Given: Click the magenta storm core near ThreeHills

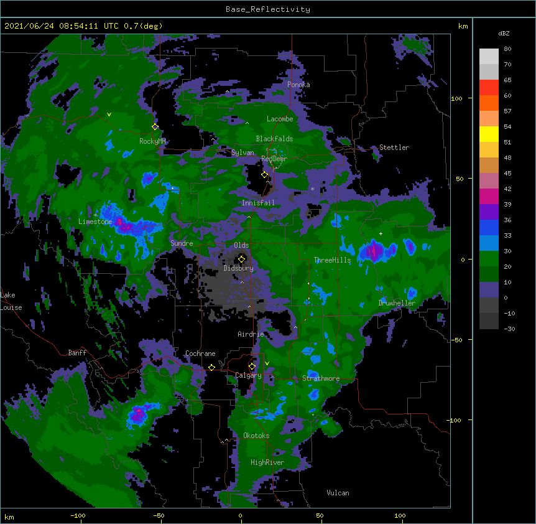Looking at the screenshot, I should [375, 251].
